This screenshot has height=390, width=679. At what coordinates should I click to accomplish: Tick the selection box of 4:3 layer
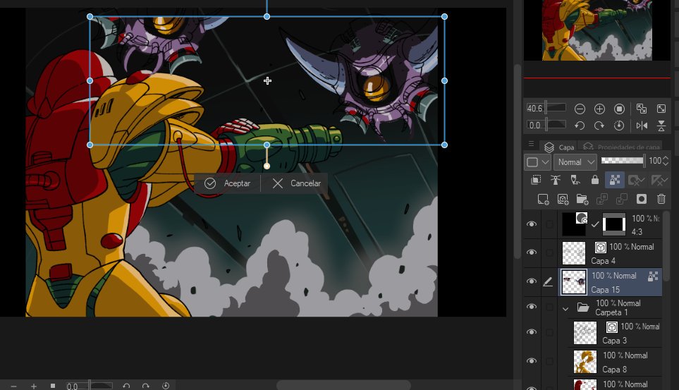click(549, 224)
